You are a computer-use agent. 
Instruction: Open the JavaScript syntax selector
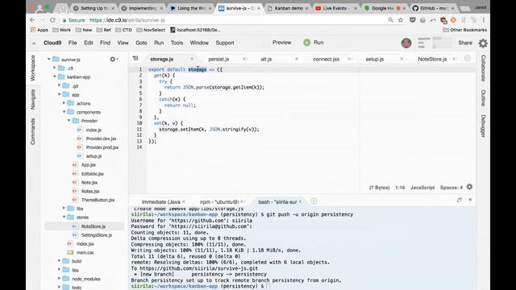(x=422, y=188)
